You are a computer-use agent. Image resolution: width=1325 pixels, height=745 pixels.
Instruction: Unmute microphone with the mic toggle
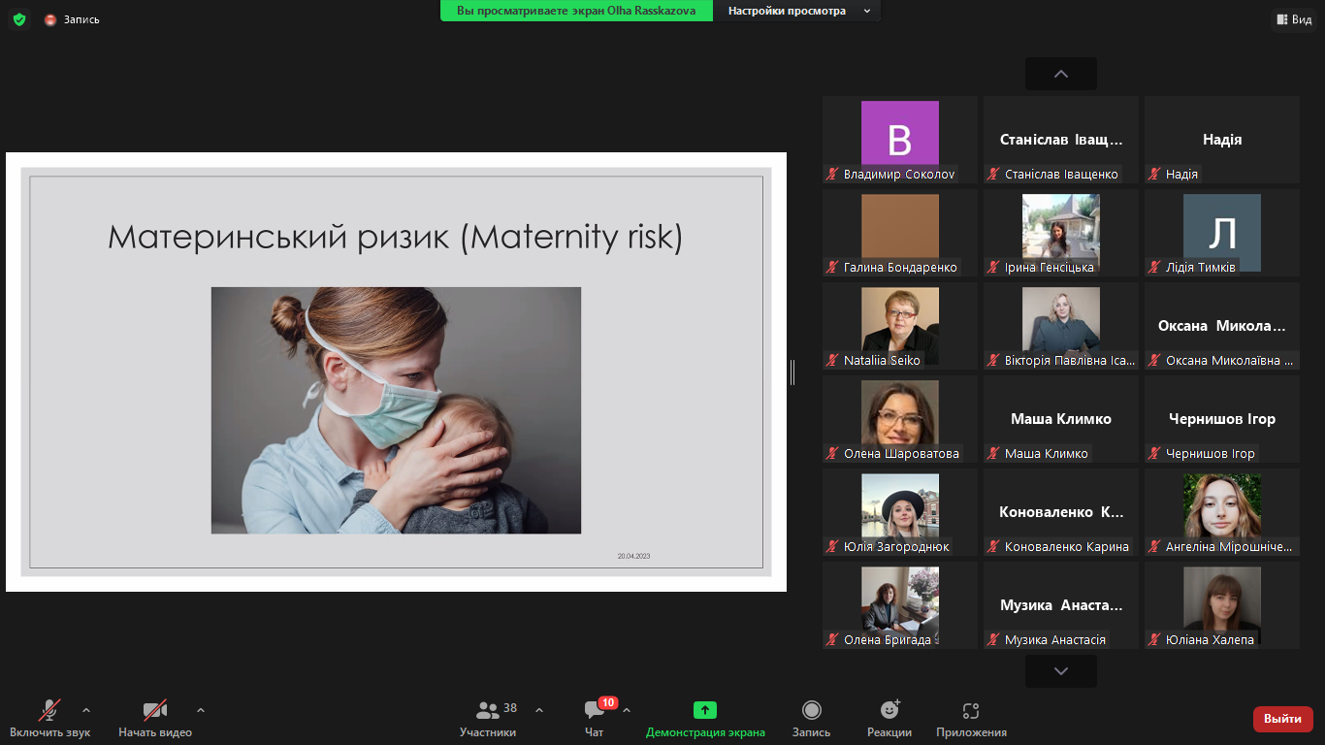49,710
